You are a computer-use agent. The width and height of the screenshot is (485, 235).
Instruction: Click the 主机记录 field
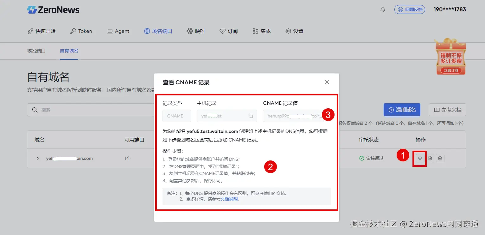[x=226, y=116]
